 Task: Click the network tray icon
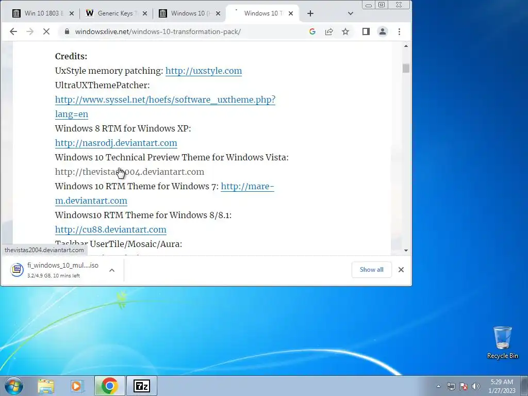click(x=451, y=386)
